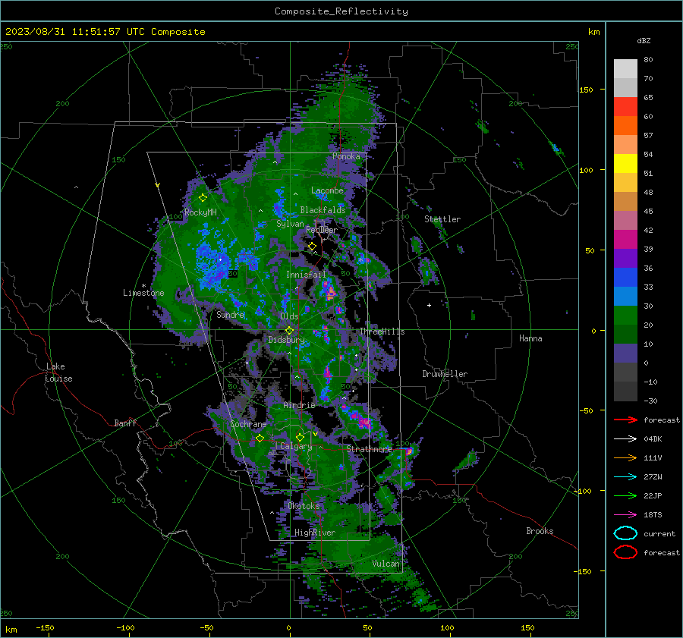This screenshot has width=683, height=638.
Task: Click the Airdrie city label
Action: tap(299, 405)
